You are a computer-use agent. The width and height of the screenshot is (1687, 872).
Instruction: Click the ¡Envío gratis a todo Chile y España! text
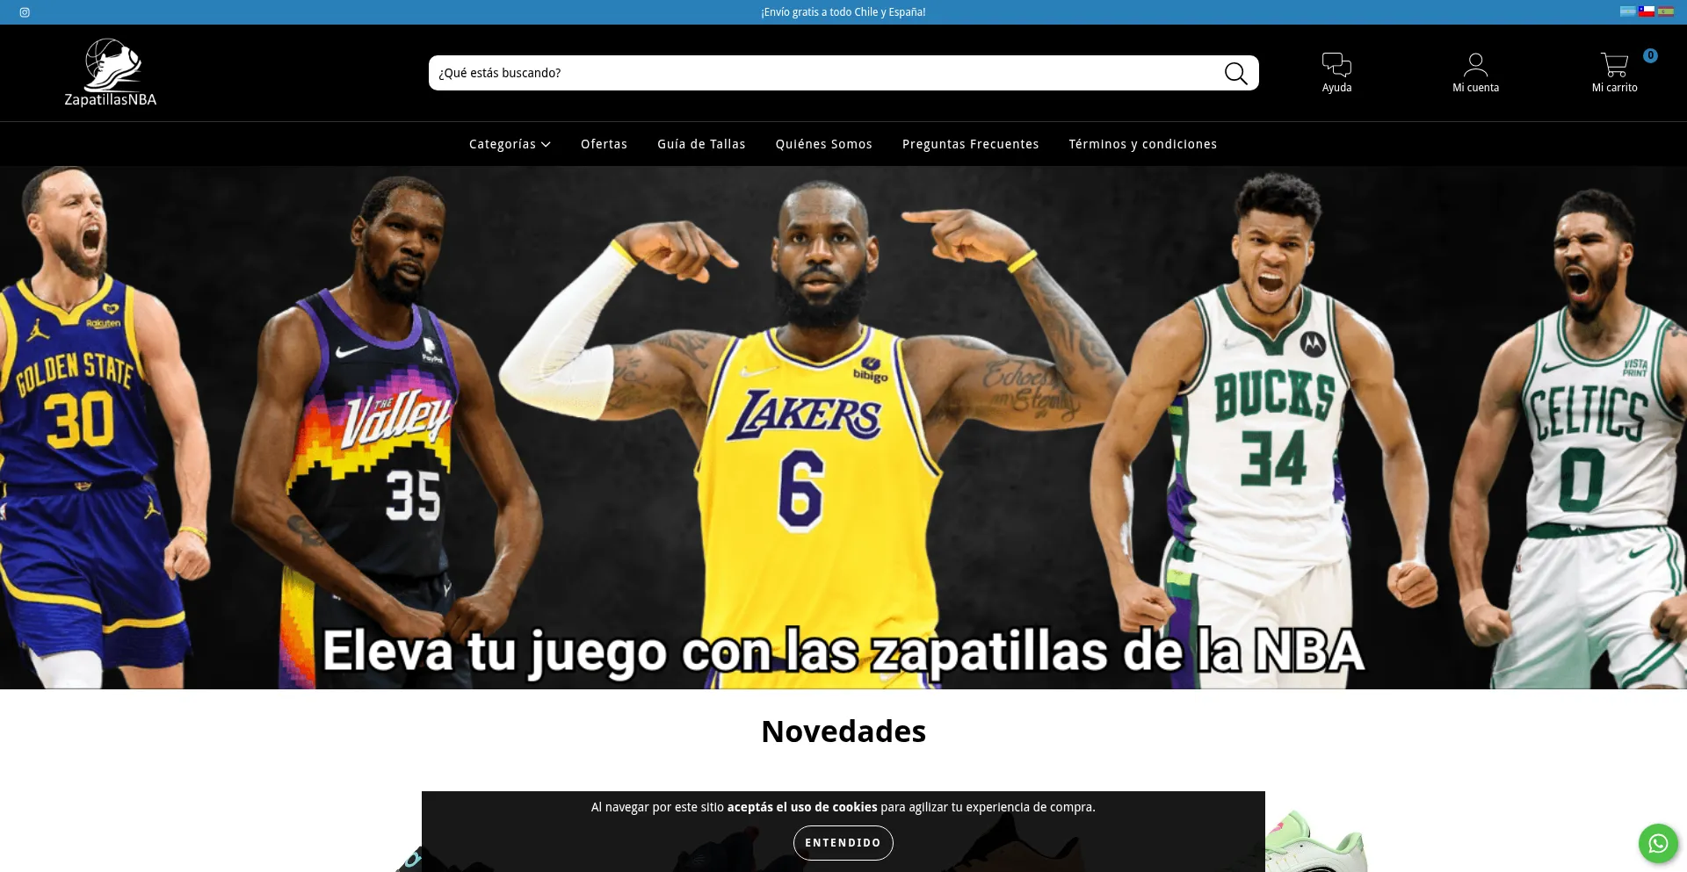click(843, 12)
